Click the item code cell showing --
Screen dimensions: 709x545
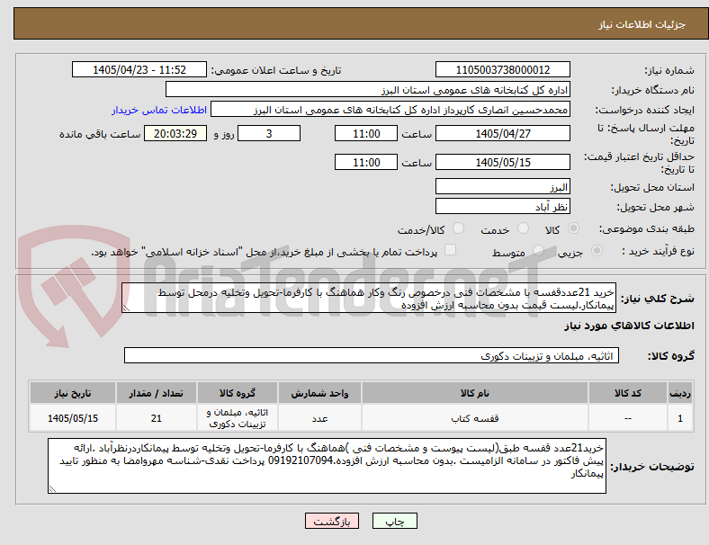(628, 418)
